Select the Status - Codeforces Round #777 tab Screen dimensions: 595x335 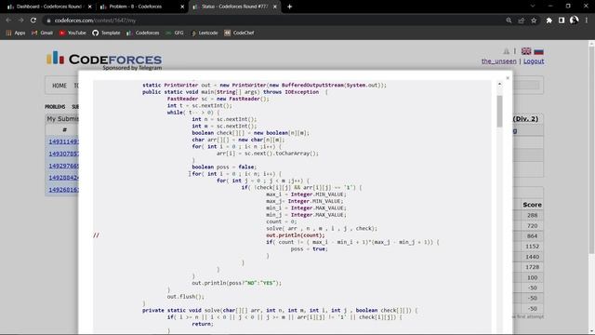pyautogui.click(x=234, y=7)
